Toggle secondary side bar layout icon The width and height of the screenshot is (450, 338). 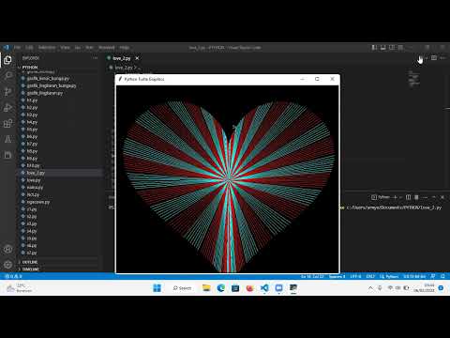pyautogui.click(x=392, y=48)
